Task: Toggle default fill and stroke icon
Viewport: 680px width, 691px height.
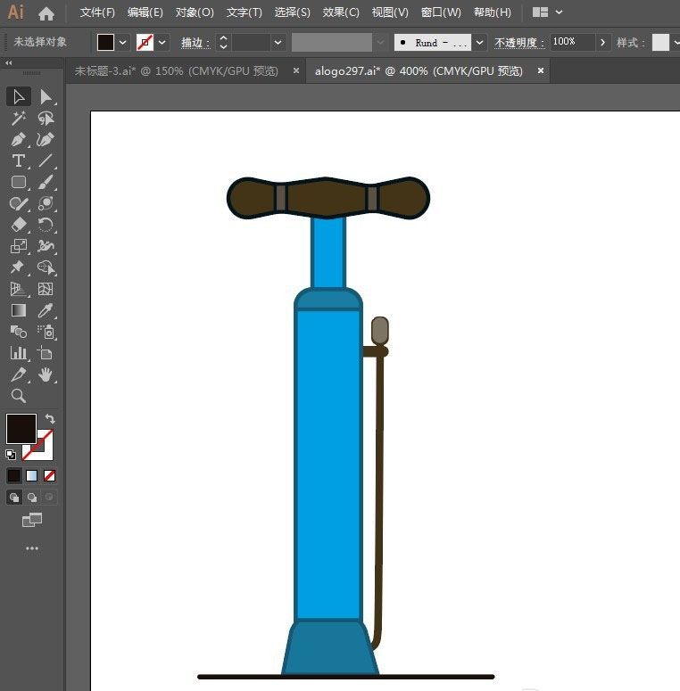Action: pos(11,455)
